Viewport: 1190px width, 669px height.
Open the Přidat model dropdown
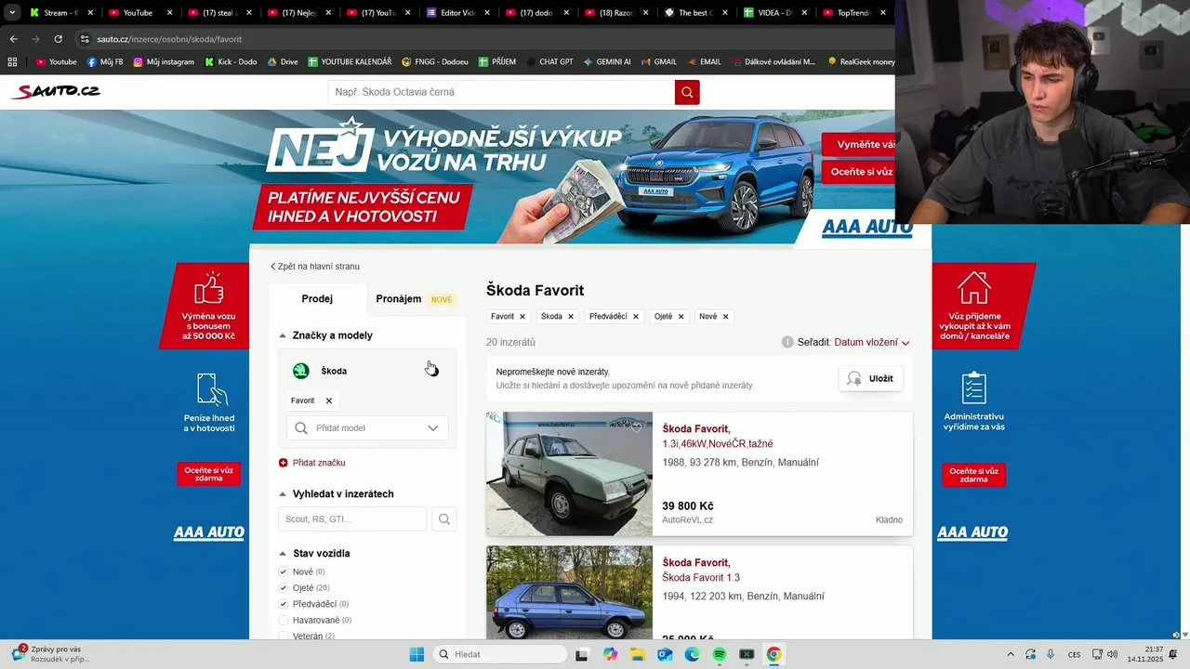[x=367, y=428]
